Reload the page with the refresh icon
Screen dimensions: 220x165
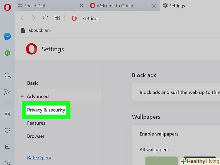(45, 18)
